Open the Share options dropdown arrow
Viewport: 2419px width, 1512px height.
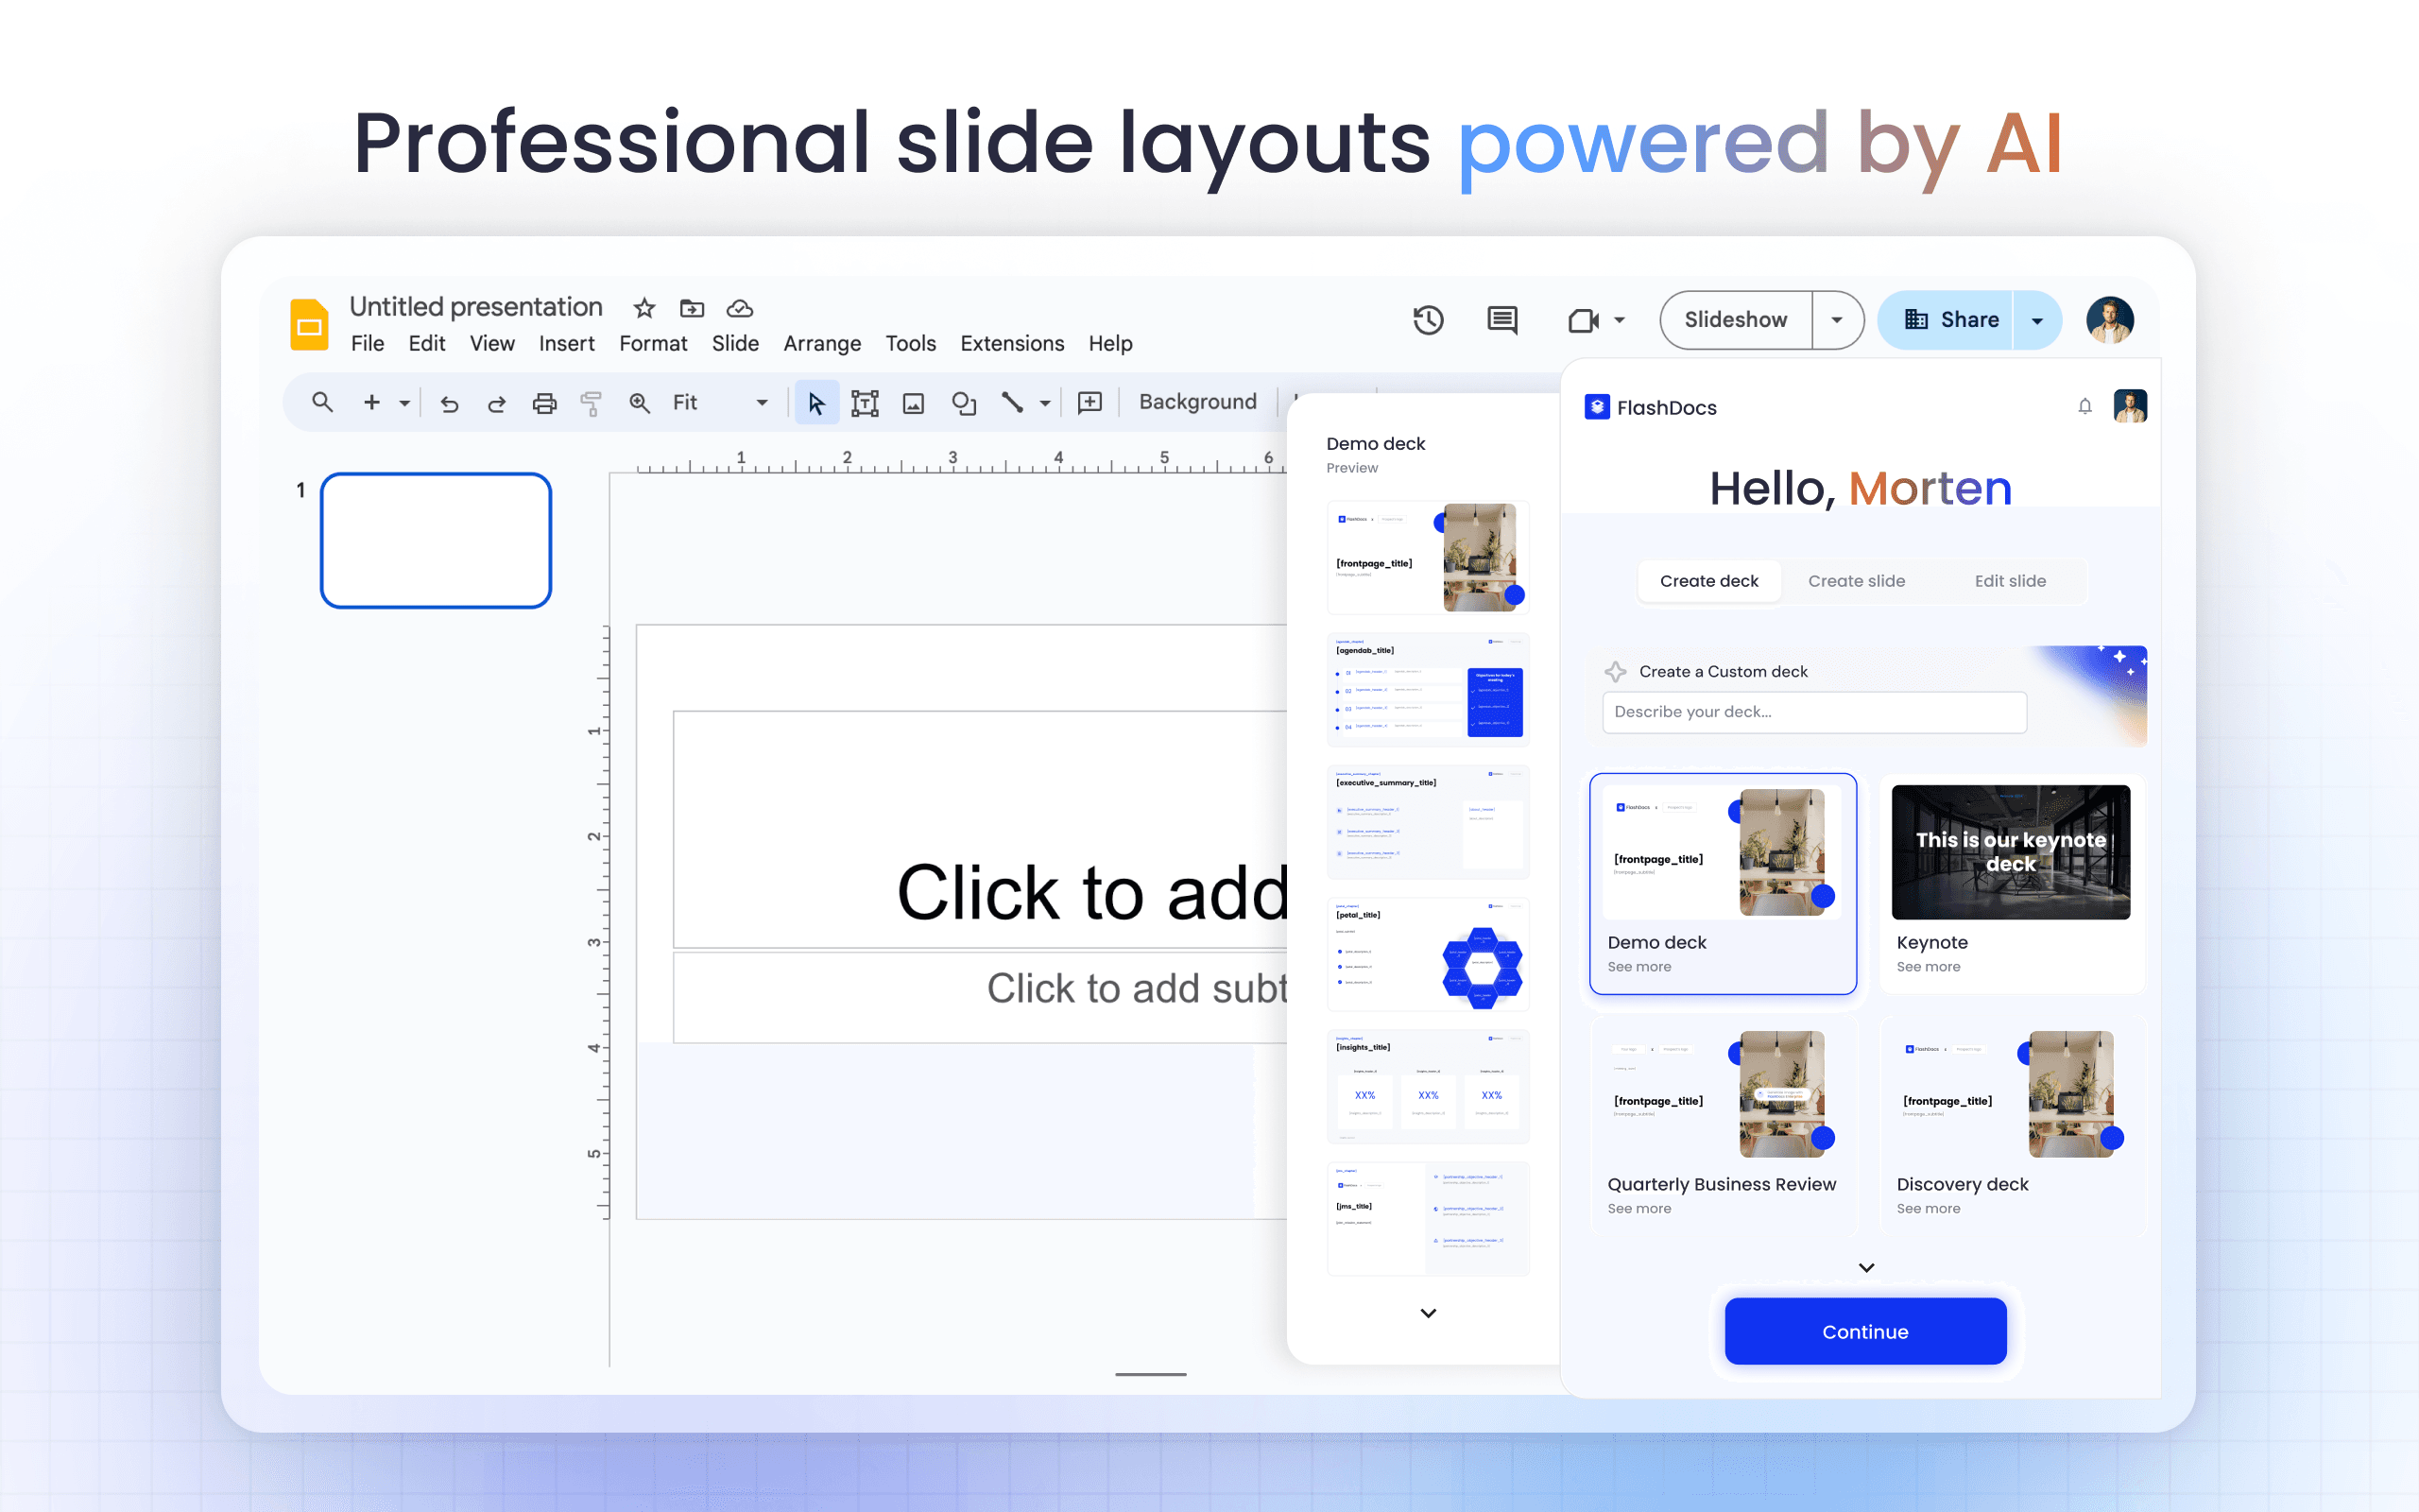tap(2037, 320)
